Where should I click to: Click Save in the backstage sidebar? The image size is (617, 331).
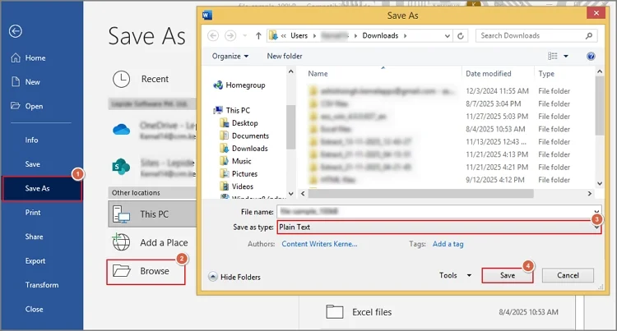pyautogui.click(x=33, y=164)
